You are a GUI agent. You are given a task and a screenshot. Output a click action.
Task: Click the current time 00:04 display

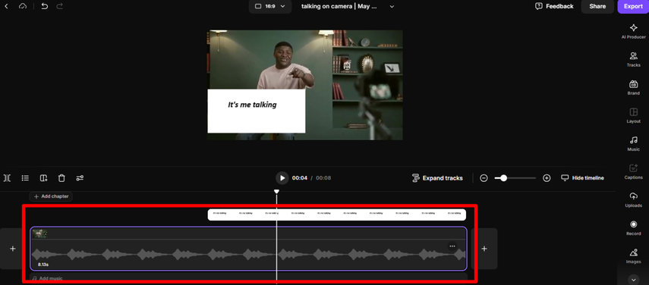coord(300,178)
